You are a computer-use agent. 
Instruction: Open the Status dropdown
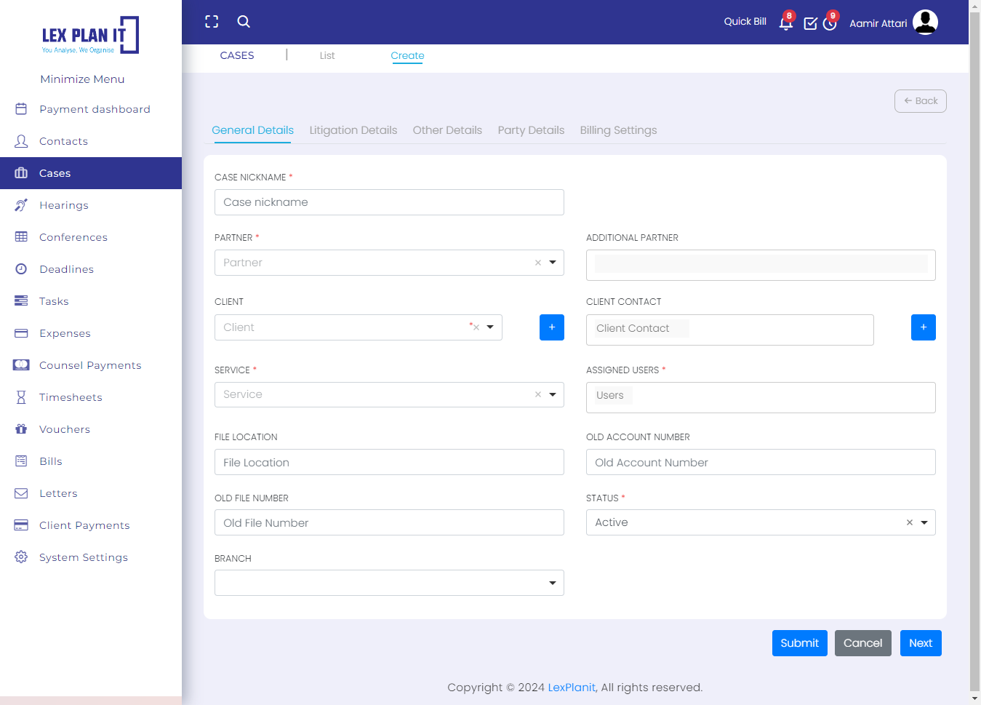(x=924, y=522)
